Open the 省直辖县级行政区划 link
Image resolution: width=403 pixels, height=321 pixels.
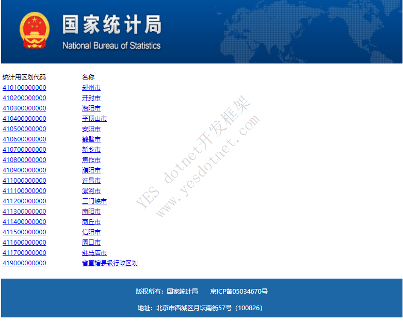[x=110, y=263]
